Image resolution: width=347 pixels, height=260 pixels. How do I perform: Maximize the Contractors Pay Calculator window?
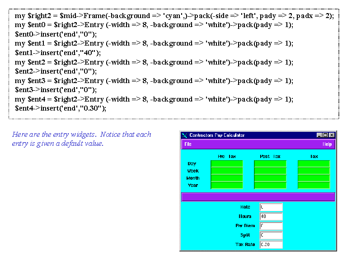click(326, 135)
